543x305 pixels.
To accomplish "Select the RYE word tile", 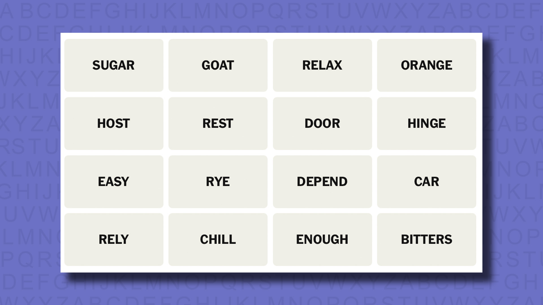I will tap(218, 181).
